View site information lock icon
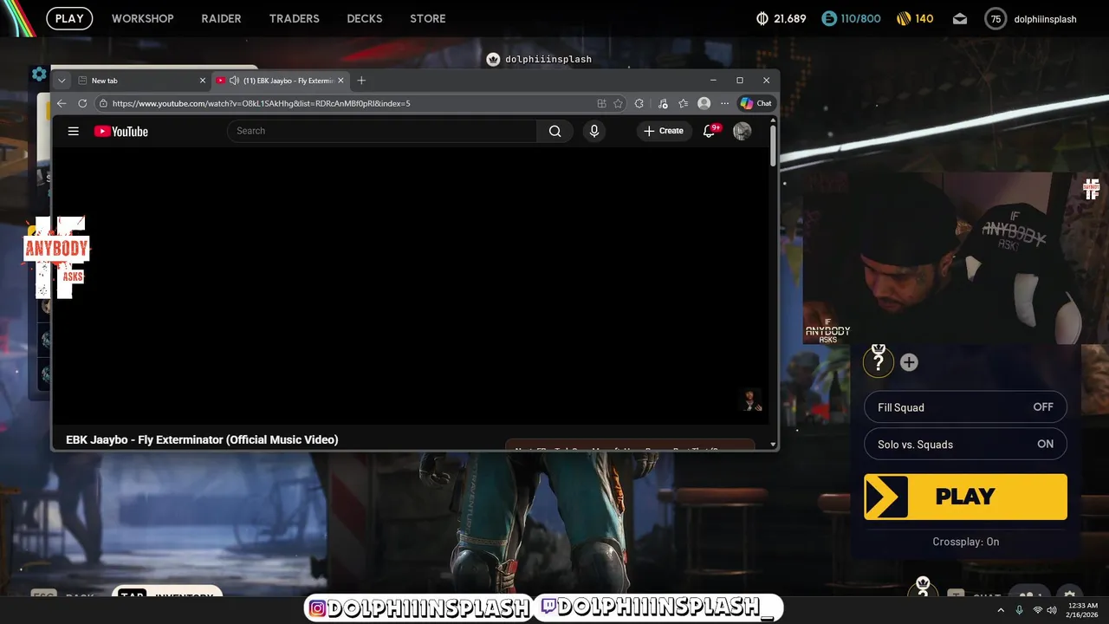This screenshot has height=624, width=1109. click(x=103, y=103)
